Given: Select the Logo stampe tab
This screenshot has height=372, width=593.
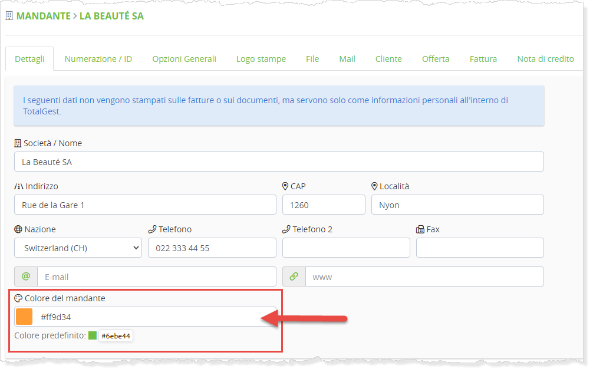Looking at the screenshot, I should [x=261, y=59].
